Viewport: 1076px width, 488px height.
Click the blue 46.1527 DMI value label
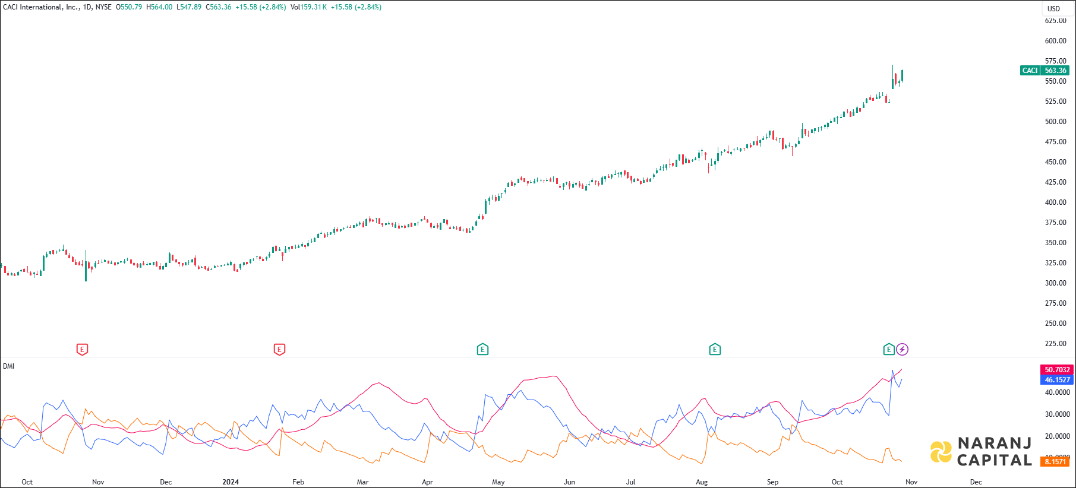point(1057,380)
